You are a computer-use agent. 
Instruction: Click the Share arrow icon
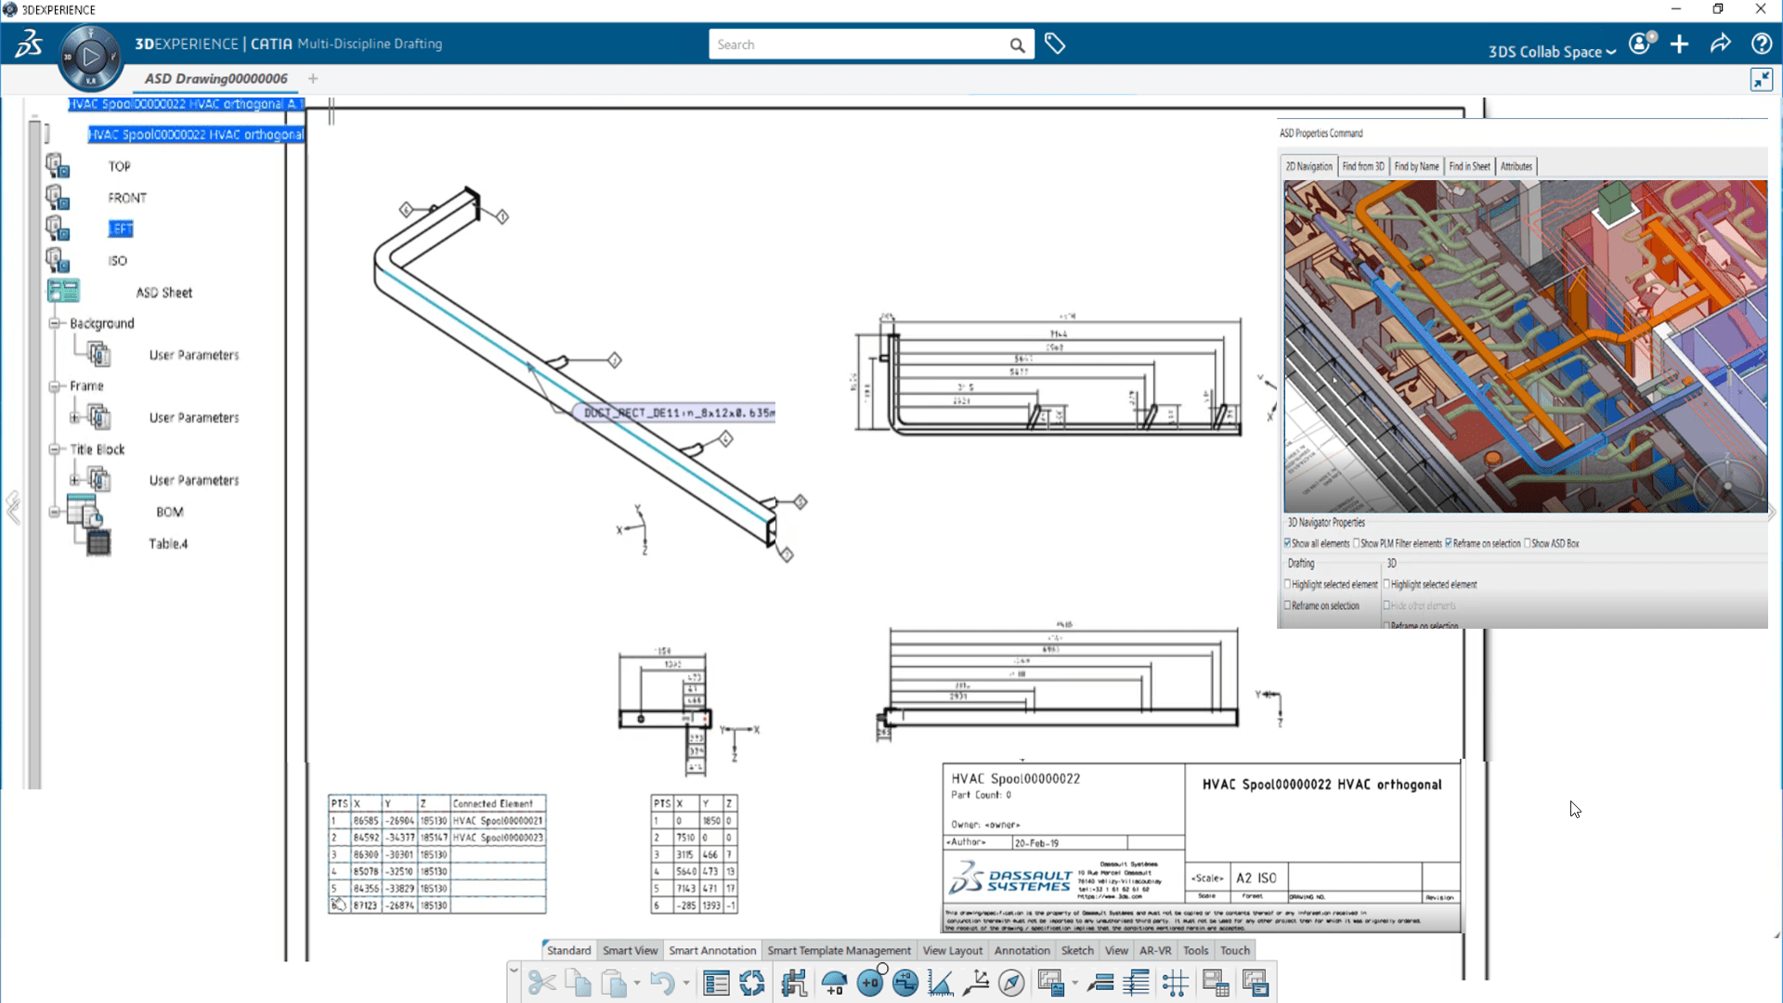(1720, 44)
